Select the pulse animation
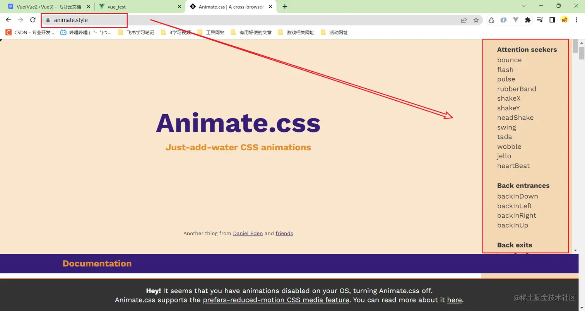The height and width of the screenshot is (311, 585). point(506,79)
